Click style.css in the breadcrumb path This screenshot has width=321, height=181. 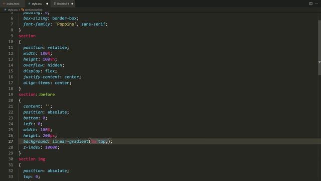[x=13, y=10]
